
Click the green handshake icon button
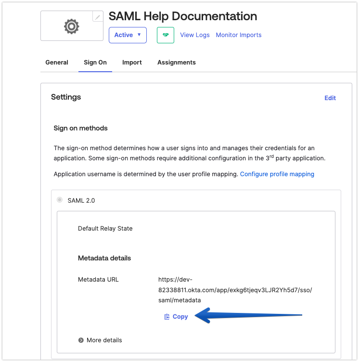point(166,35)
